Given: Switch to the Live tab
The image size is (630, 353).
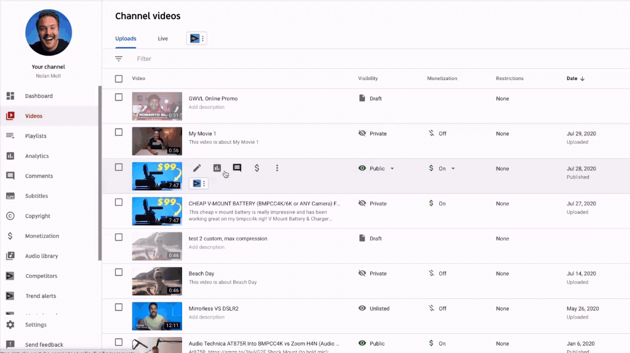Looking at the screenshot, I should click(x=162, y=39).
